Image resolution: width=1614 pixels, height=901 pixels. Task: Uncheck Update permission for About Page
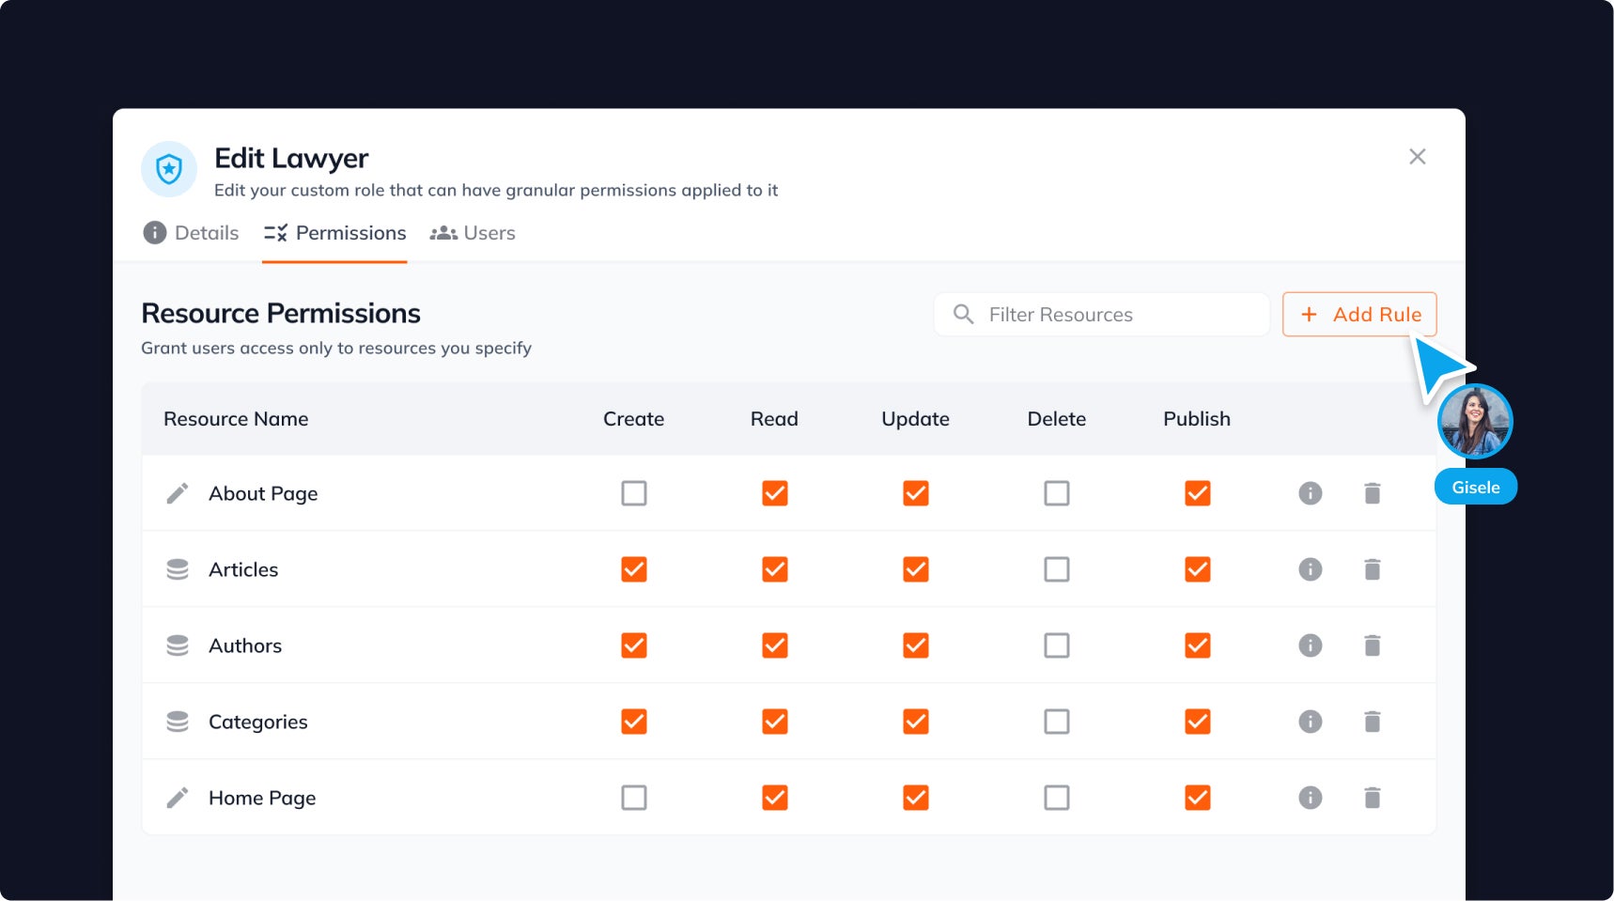[916, 493]
